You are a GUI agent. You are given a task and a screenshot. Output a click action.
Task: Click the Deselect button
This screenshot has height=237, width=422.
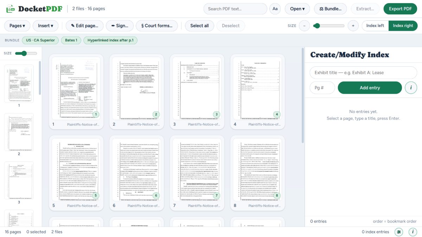[x=231, y=26]
